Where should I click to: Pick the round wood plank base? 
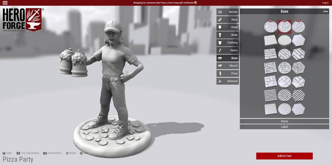(284, 54)
